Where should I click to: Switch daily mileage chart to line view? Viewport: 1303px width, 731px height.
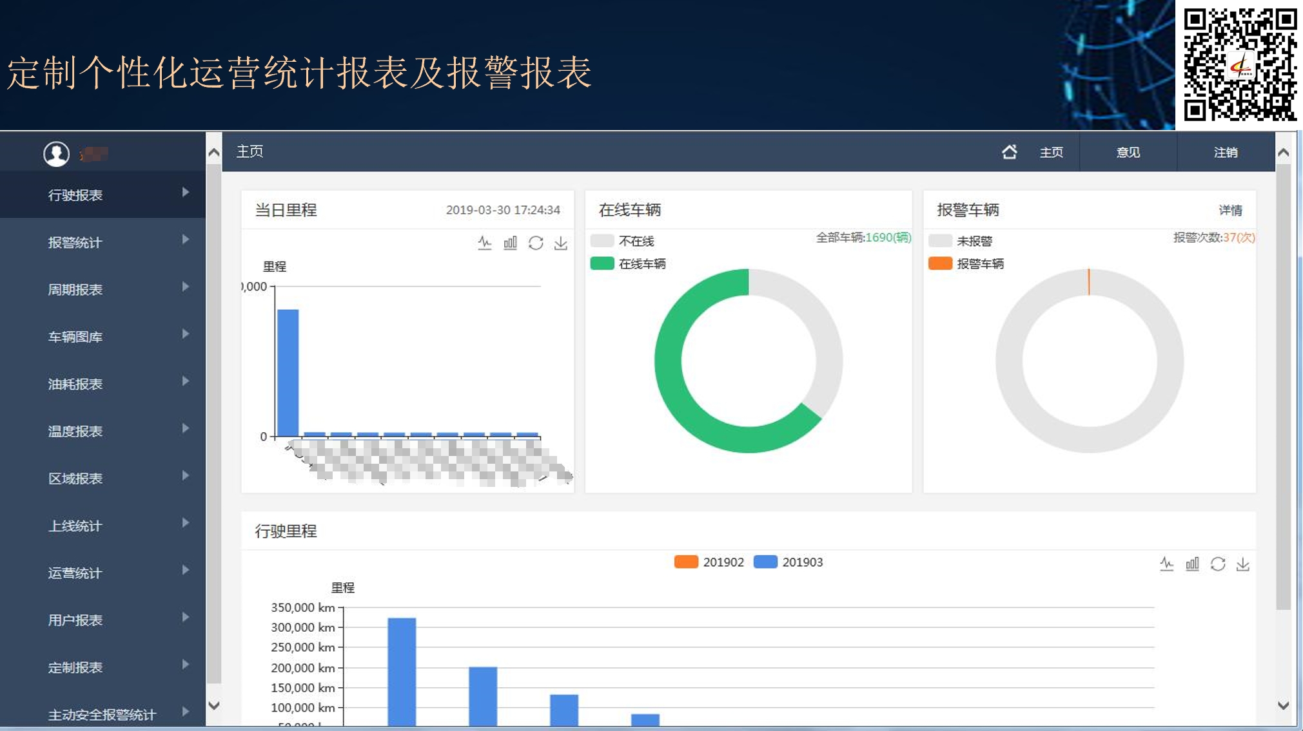[484, 243]
